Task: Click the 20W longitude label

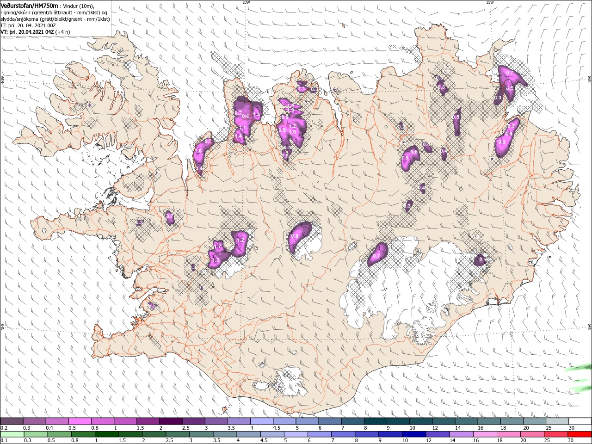Action: (246, 2)
